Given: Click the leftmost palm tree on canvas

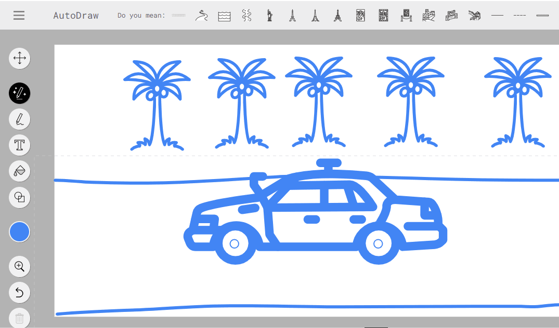Looking at the screenshot, I should [x=156, y=104].
